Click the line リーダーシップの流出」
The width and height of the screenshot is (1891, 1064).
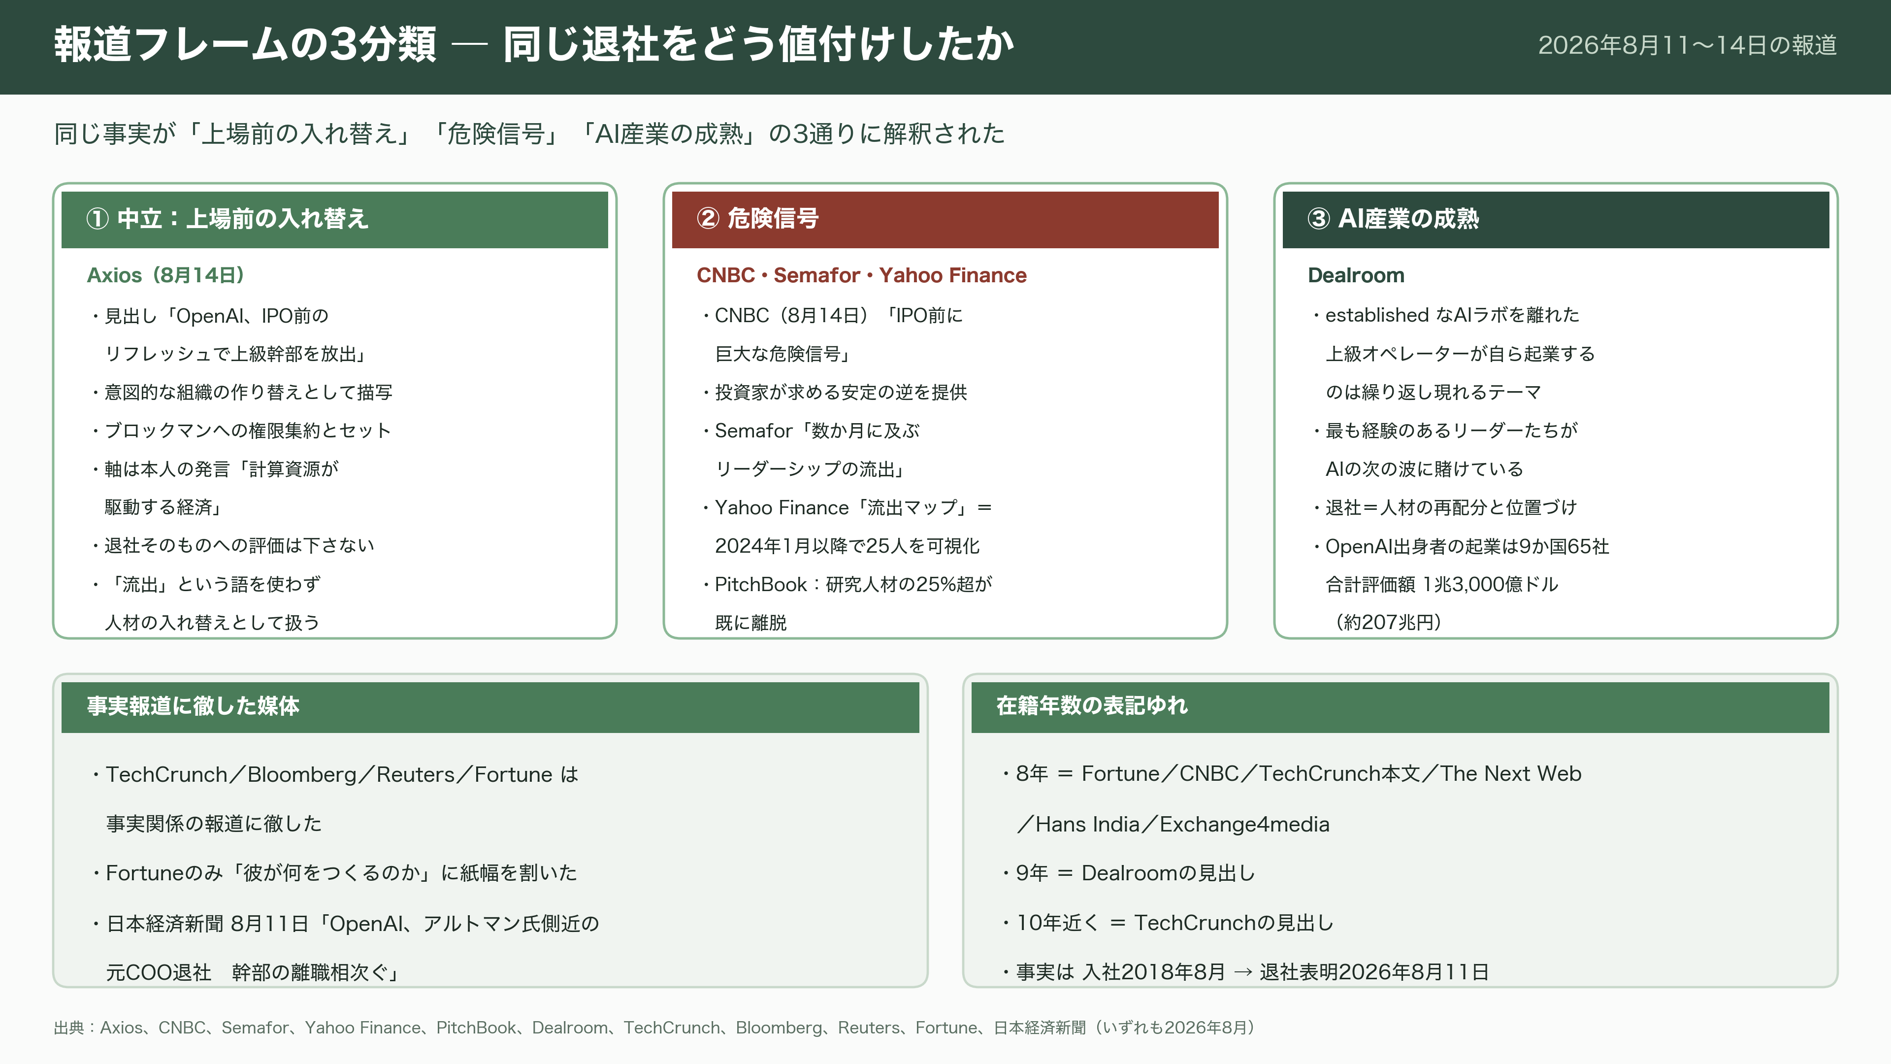pos(810,468)
